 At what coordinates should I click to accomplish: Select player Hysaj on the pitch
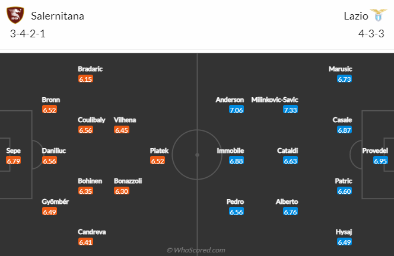[x=344, y=232]
